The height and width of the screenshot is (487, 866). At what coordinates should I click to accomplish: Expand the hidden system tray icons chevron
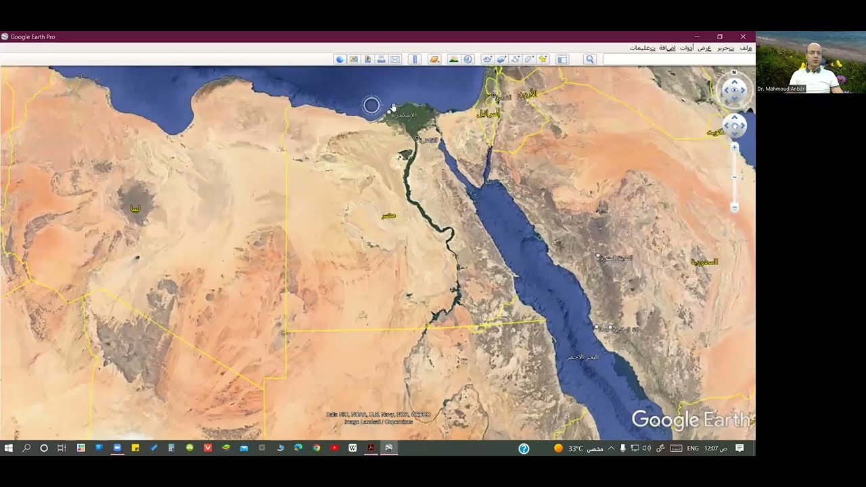612,448
